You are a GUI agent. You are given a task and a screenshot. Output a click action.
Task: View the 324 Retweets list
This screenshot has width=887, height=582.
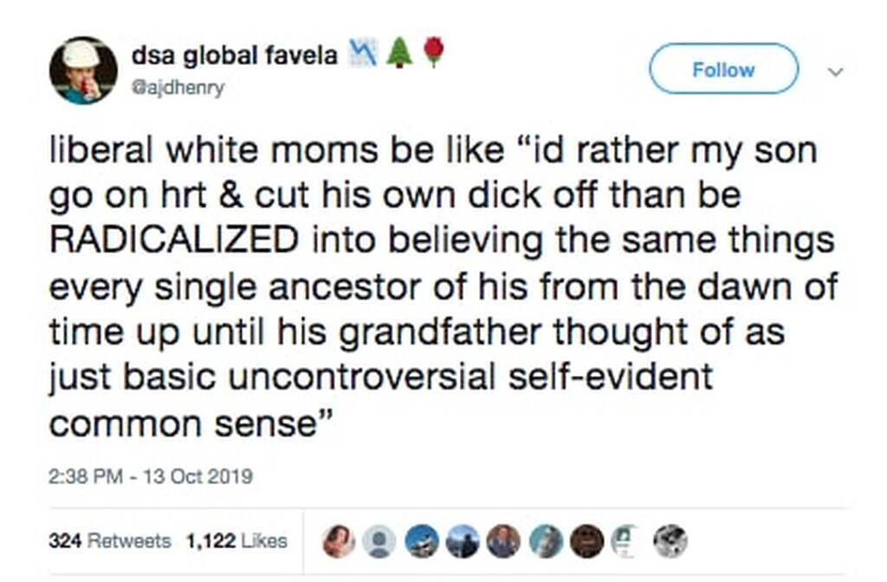click(x=109, y=540)
